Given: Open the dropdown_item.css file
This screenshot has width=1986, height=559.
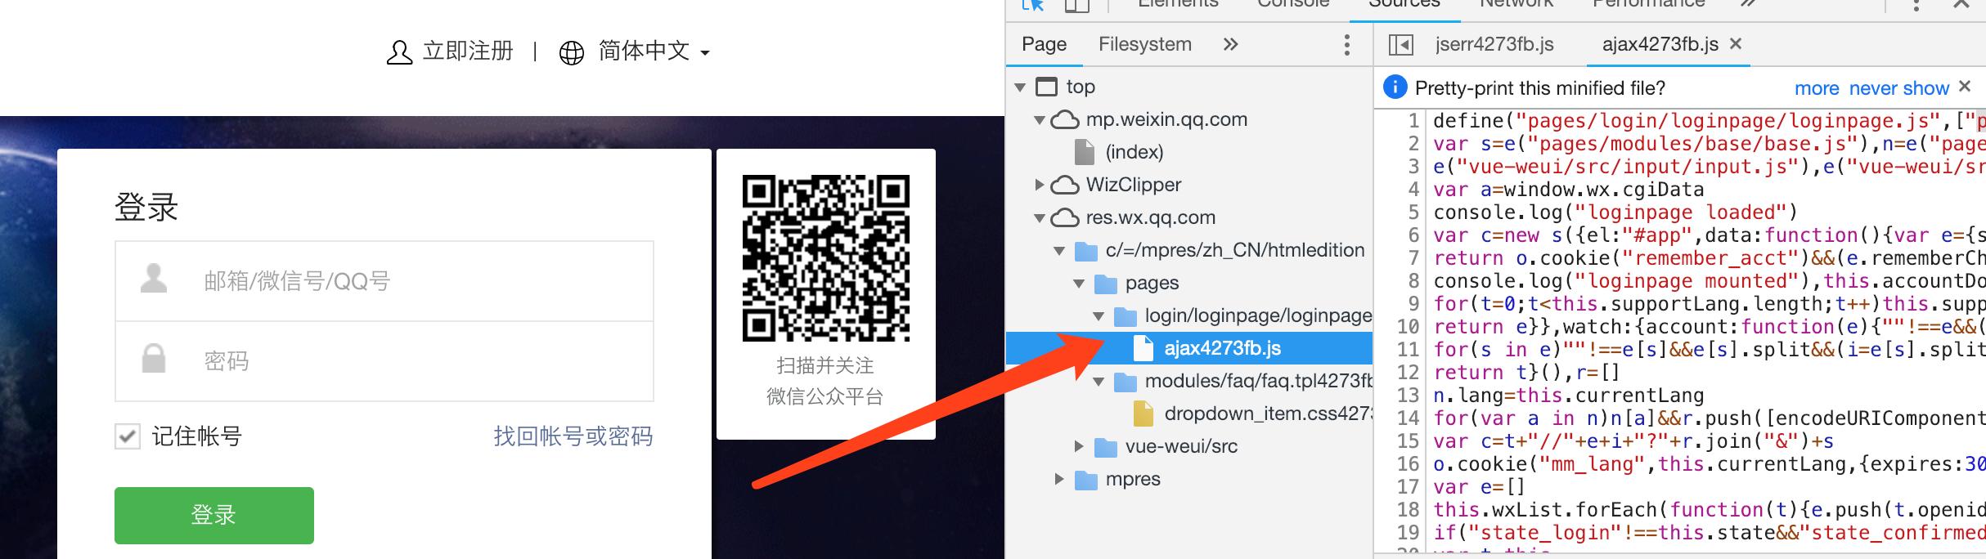Looking at the screenshot, I should coord(1268,414).
